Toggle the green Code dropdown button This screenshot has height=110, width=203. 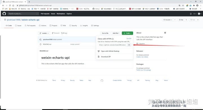click(x=127, y=33)
